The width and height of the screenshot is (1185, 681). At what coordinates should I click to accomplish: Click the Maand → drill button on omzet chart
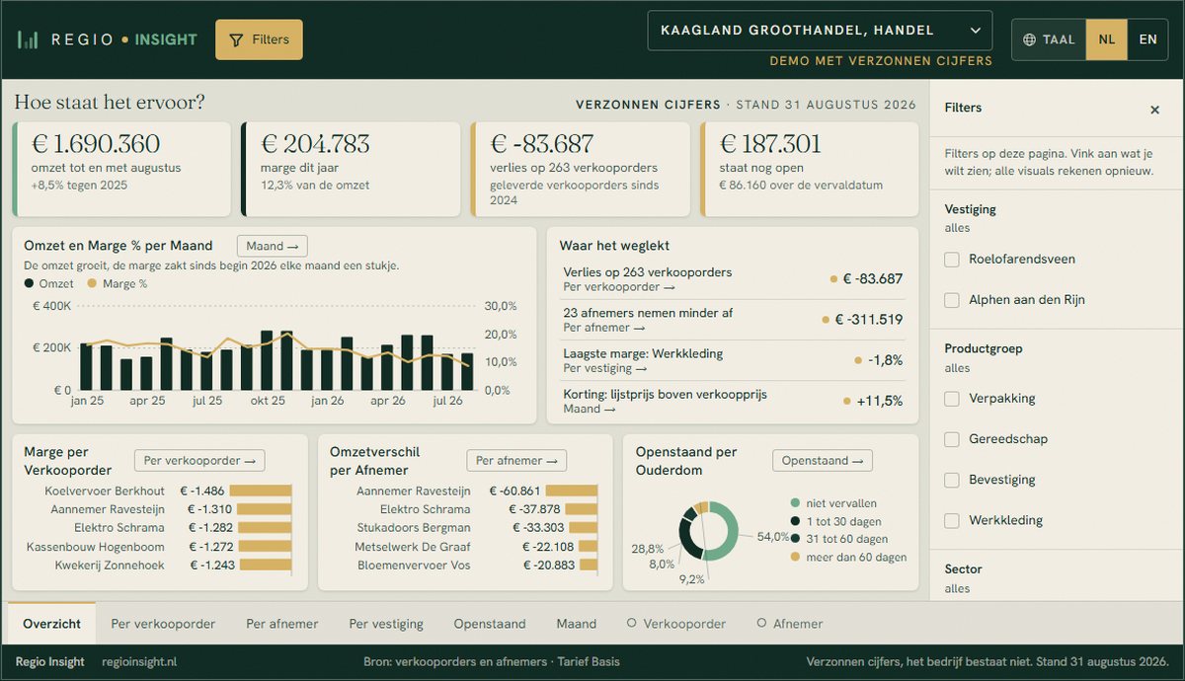click(272, 246)
